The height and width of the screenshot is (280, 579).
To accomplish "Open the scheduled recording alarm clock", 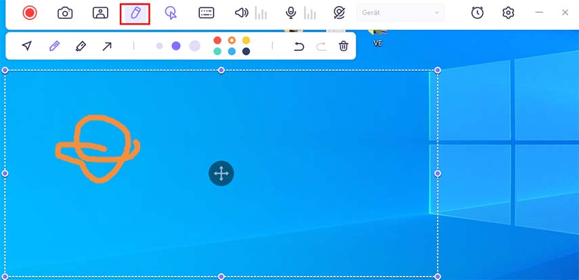I will click(x=477, y=13).
